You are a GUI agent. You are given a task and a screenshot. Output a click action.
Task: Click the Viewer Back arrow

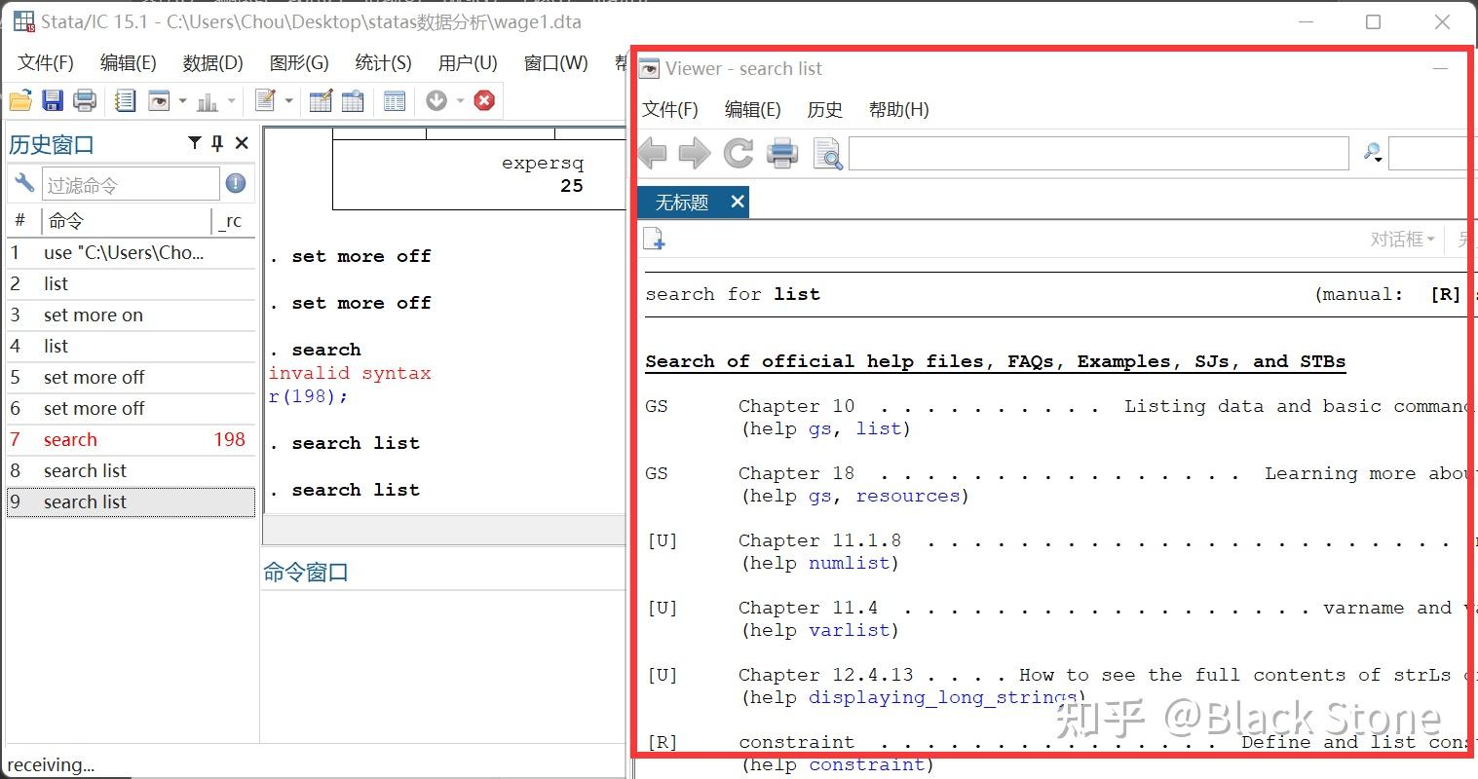coord(652,153)
